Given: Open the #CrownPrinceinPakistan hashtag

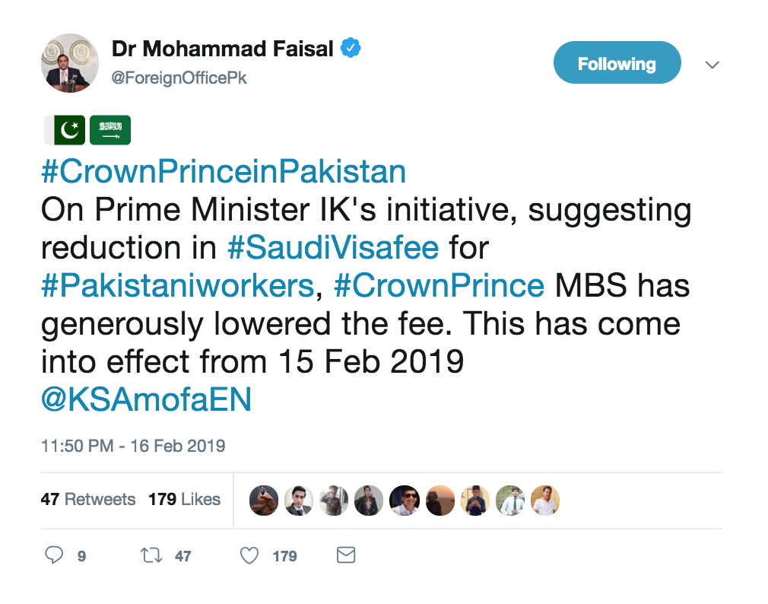Looking at the screenshot, I should click(x=224, y=172).
